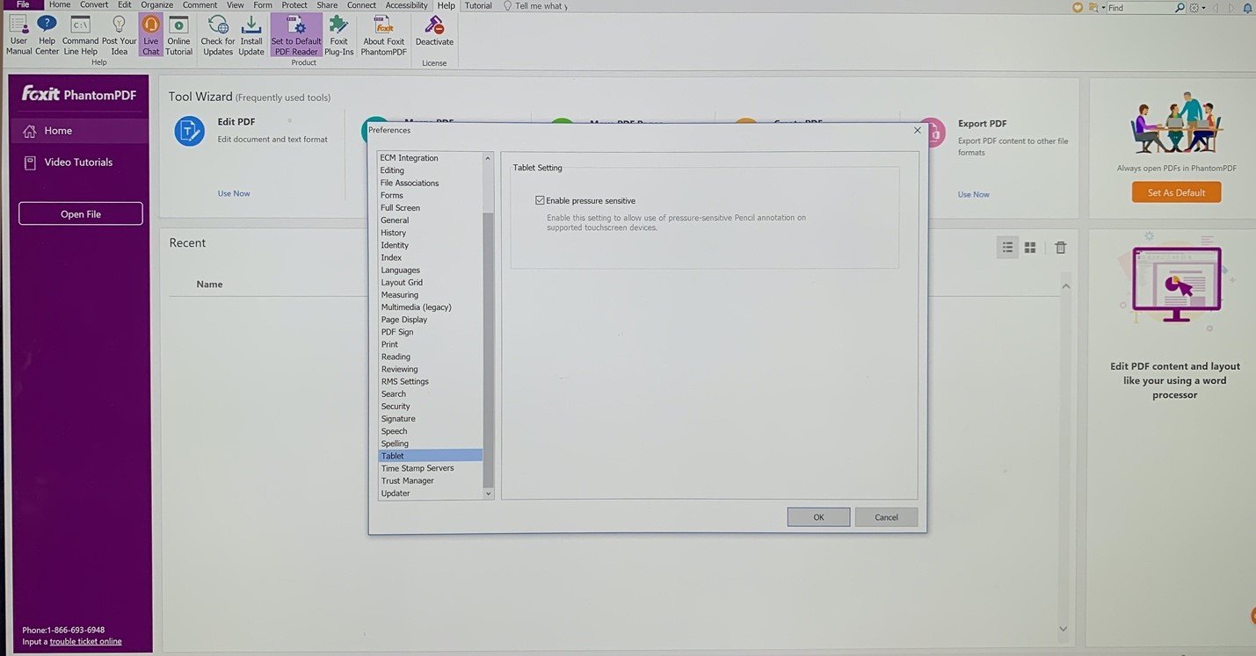The width and height of the screenshot is (1256, 656).
Task: Click the Preferences category list scrollbar thumb
Action: (x=489, y=350)
